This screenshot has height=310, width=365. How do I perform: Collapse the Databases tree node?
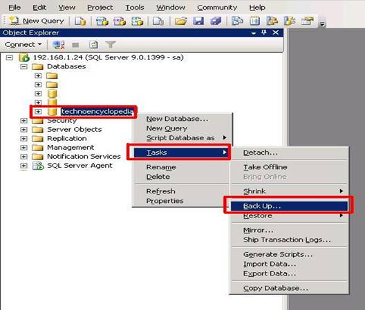24,66
